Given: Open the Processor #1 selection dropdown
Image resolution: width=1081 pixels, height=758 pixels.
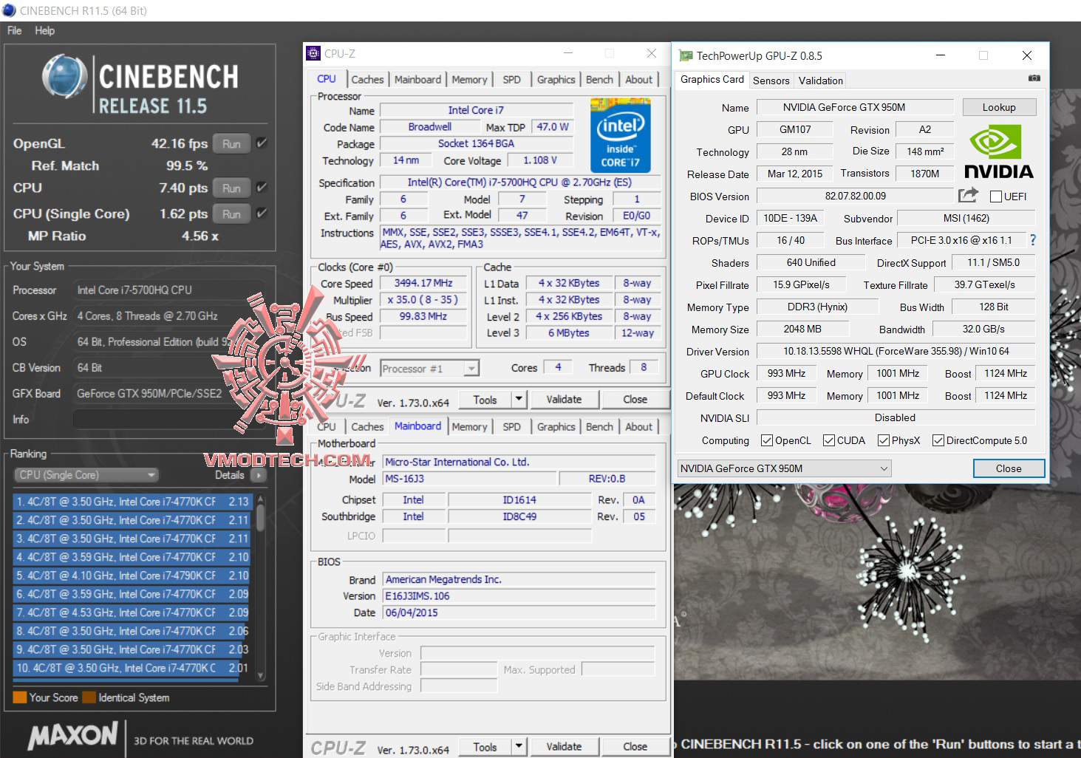Looking at the screenshot, I should 430,368.
